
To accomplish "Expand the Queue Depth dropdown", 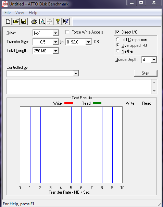I will click(154, 60).
